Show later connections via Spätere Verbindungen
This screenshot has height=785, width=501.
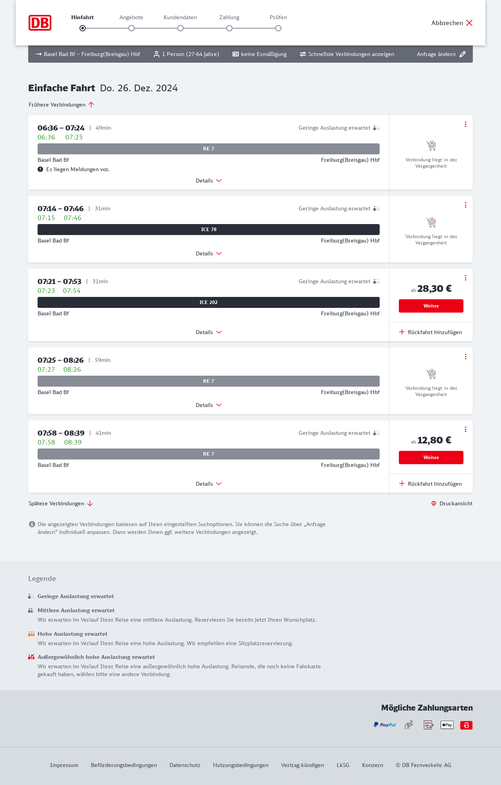pos(61,503)
